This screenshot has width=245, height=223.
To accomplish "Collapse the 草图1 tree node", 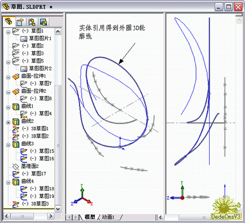I will coord(8,32).
